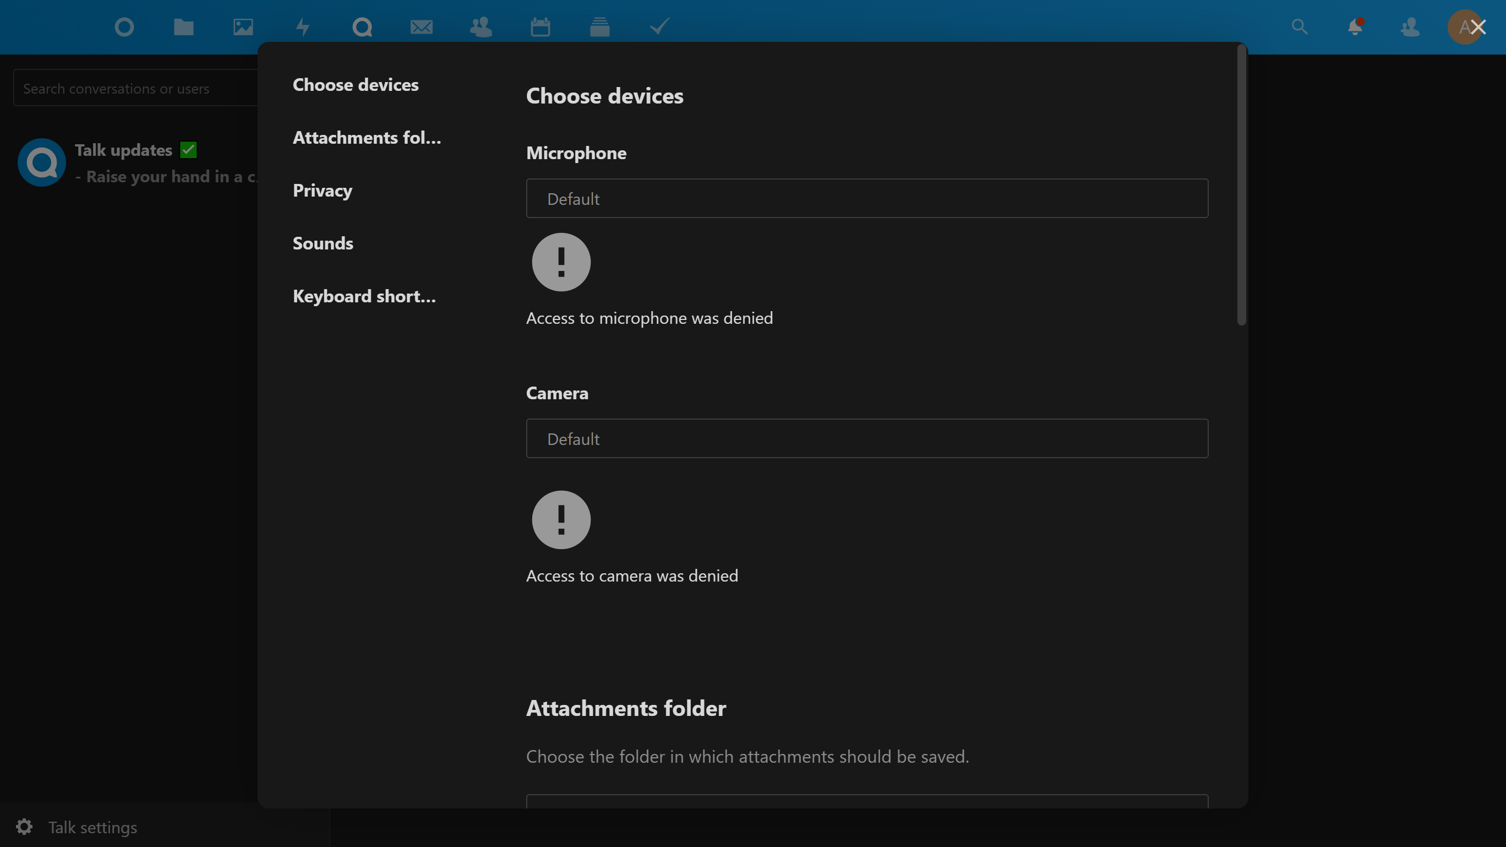Open the Mail envelope icon
Viewport: 1506px width, 847px height.
(x=422, y=27)
